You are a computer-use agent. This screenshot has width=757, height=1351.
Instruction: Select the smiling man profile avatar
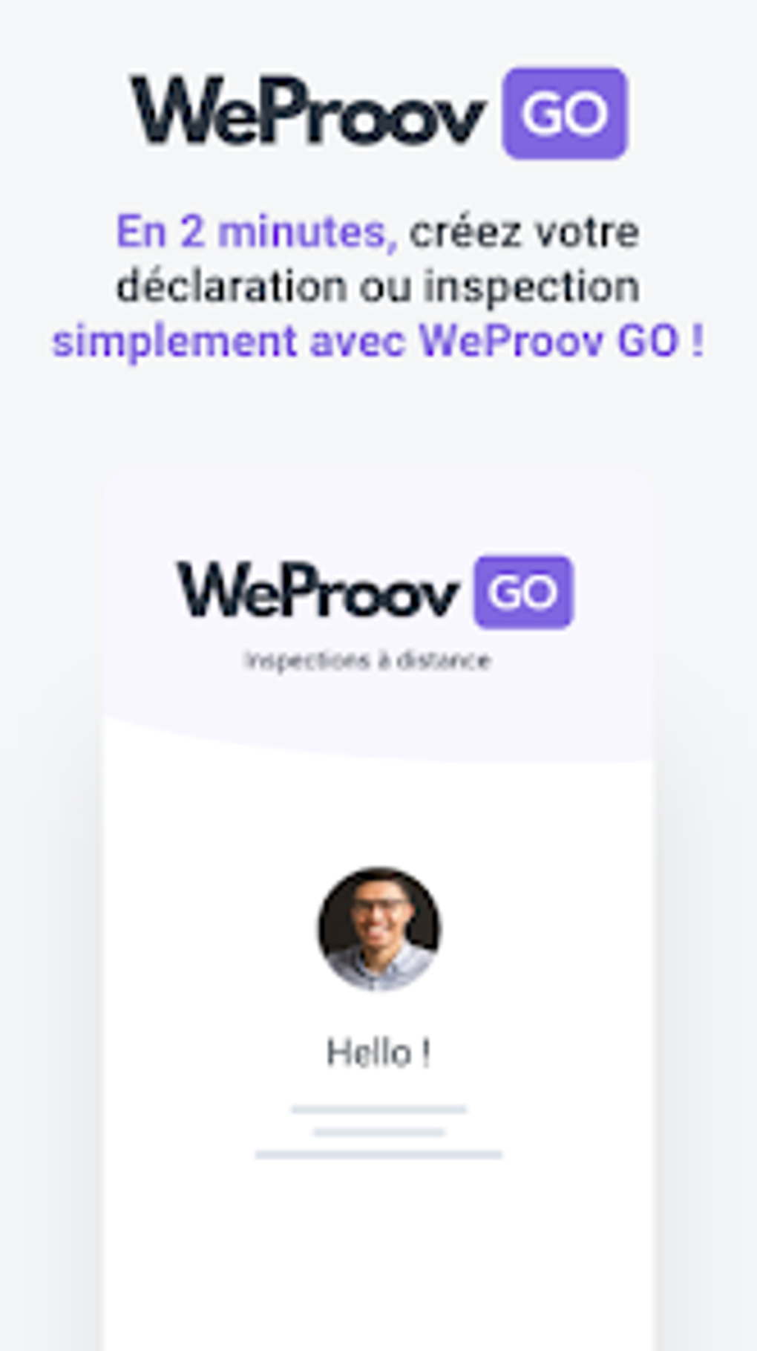coord(379,928)
